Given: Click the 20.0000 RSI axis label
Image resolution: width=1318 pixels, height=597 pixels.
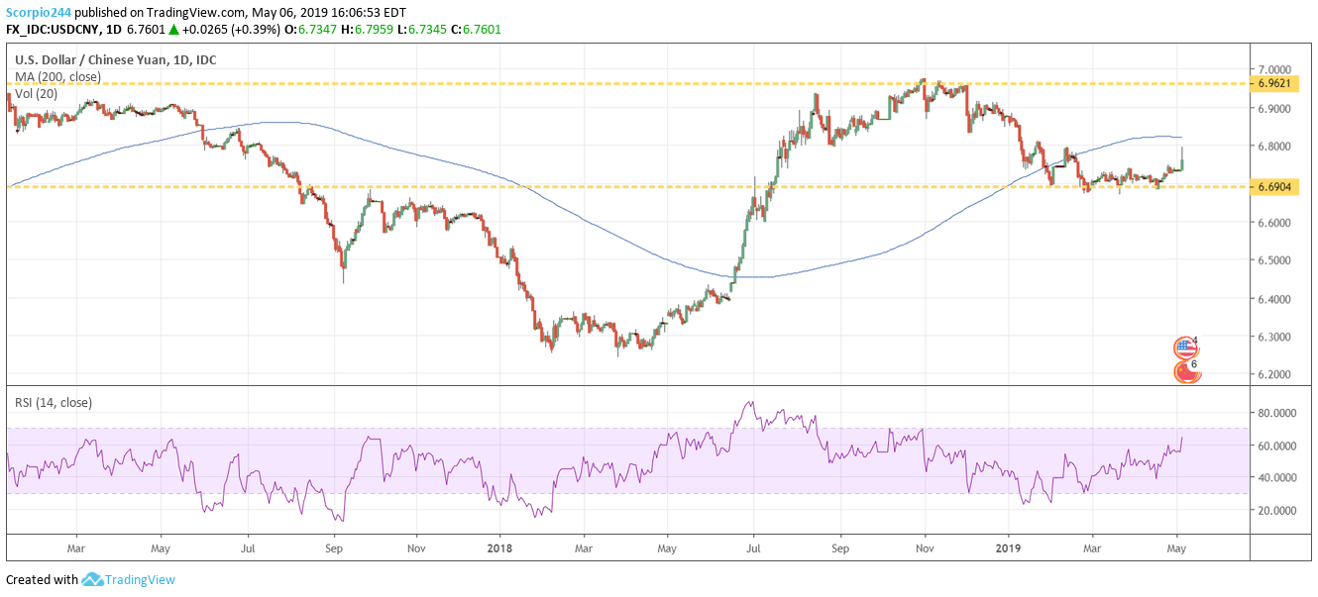Looking at the screenshot, I should pyautogui.click(x=1278, y=510).
